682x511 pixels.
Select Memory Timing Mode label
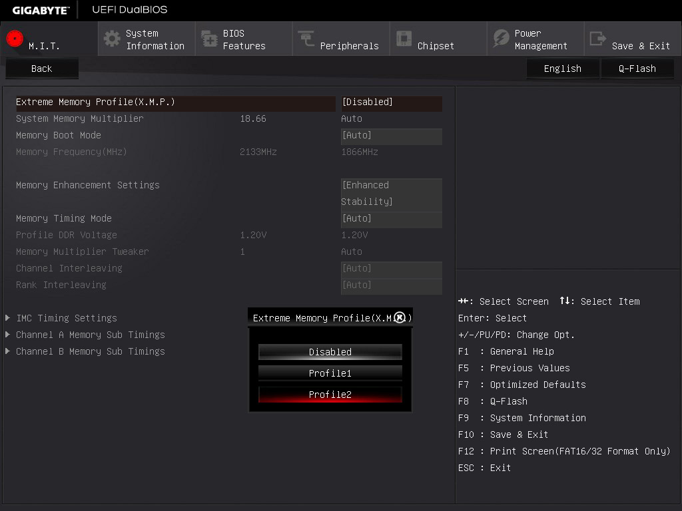64,218
